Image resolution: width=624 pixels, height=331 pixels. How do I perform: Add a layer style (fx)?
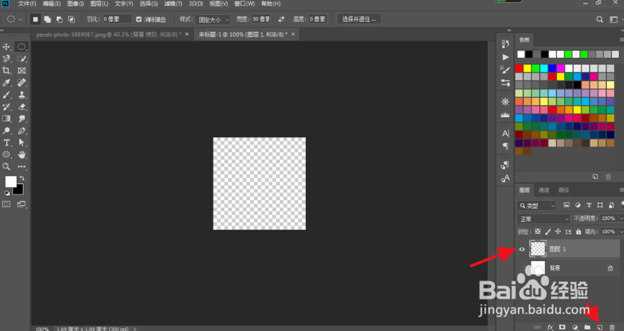coord(550,327)
